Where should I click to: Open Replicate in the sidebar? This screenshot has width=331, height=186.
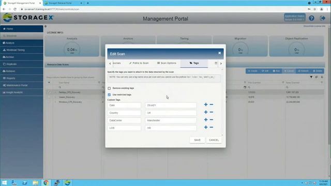[22, 64]
